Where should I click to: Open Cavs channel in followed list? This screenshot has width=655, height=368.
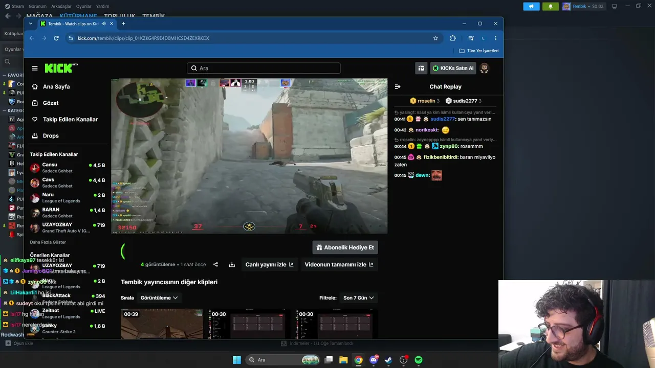click(x=68, y=182)
